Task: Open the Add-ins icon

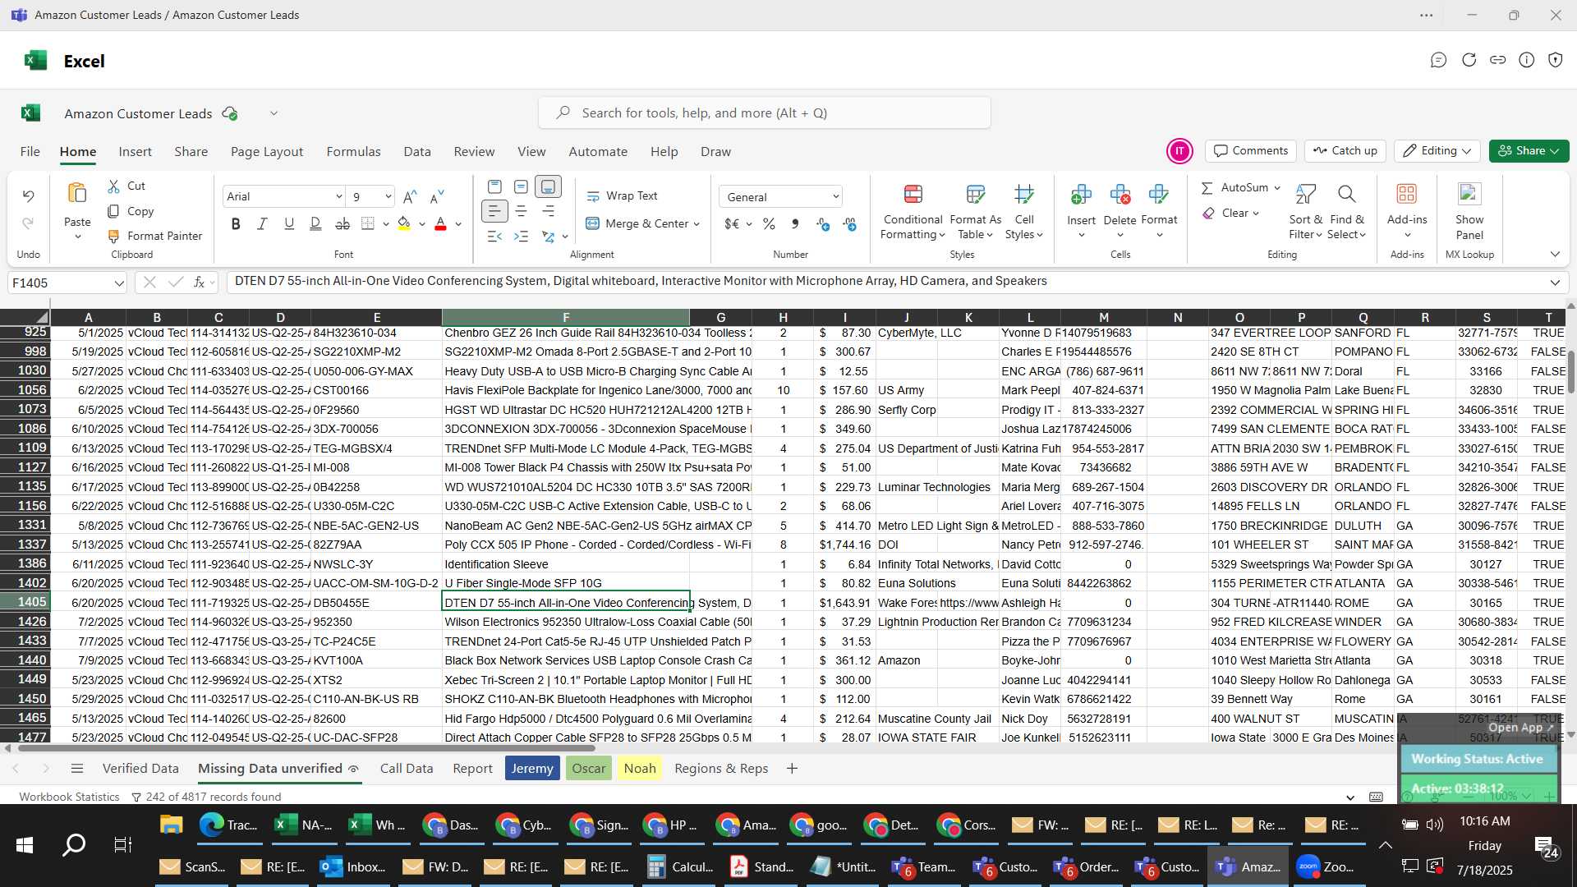Action: [x=1406, y=194]
